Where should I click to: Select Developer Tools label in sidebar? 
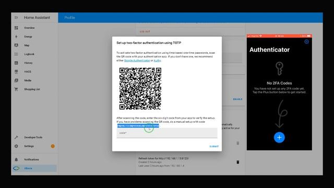33,137
